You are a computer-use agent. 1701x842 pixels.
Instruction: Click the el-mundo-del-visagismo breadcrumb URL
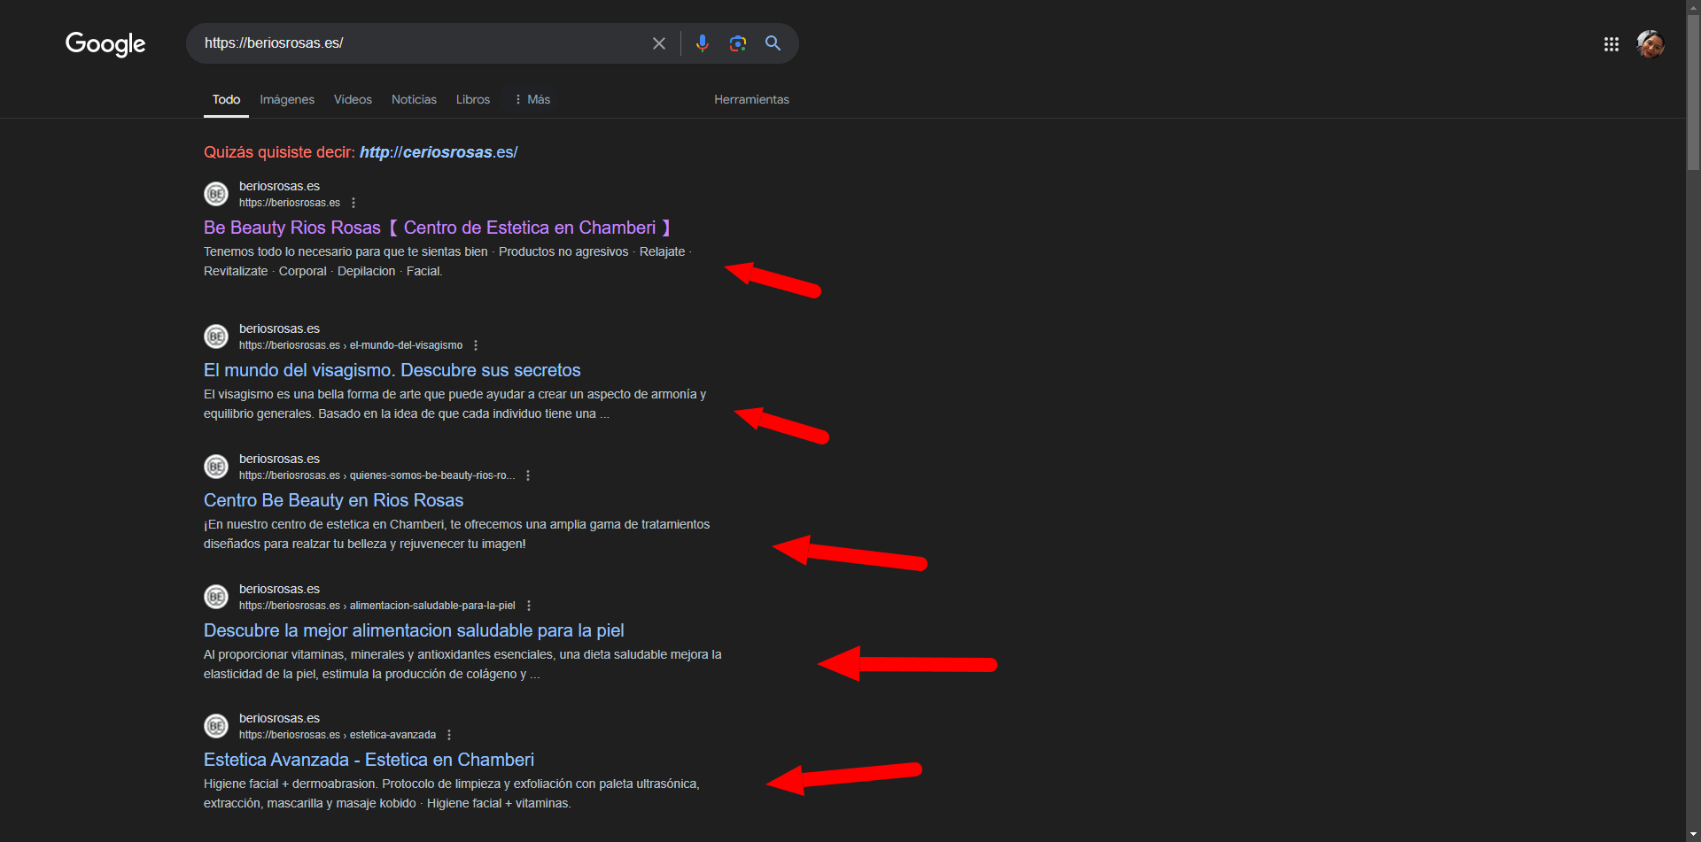click(x=351, y=345)
